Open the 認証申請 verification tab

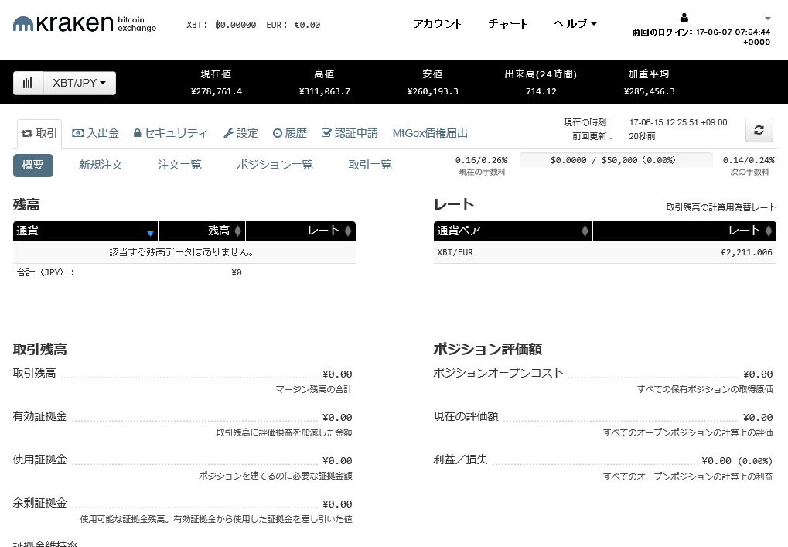(350, 133)
